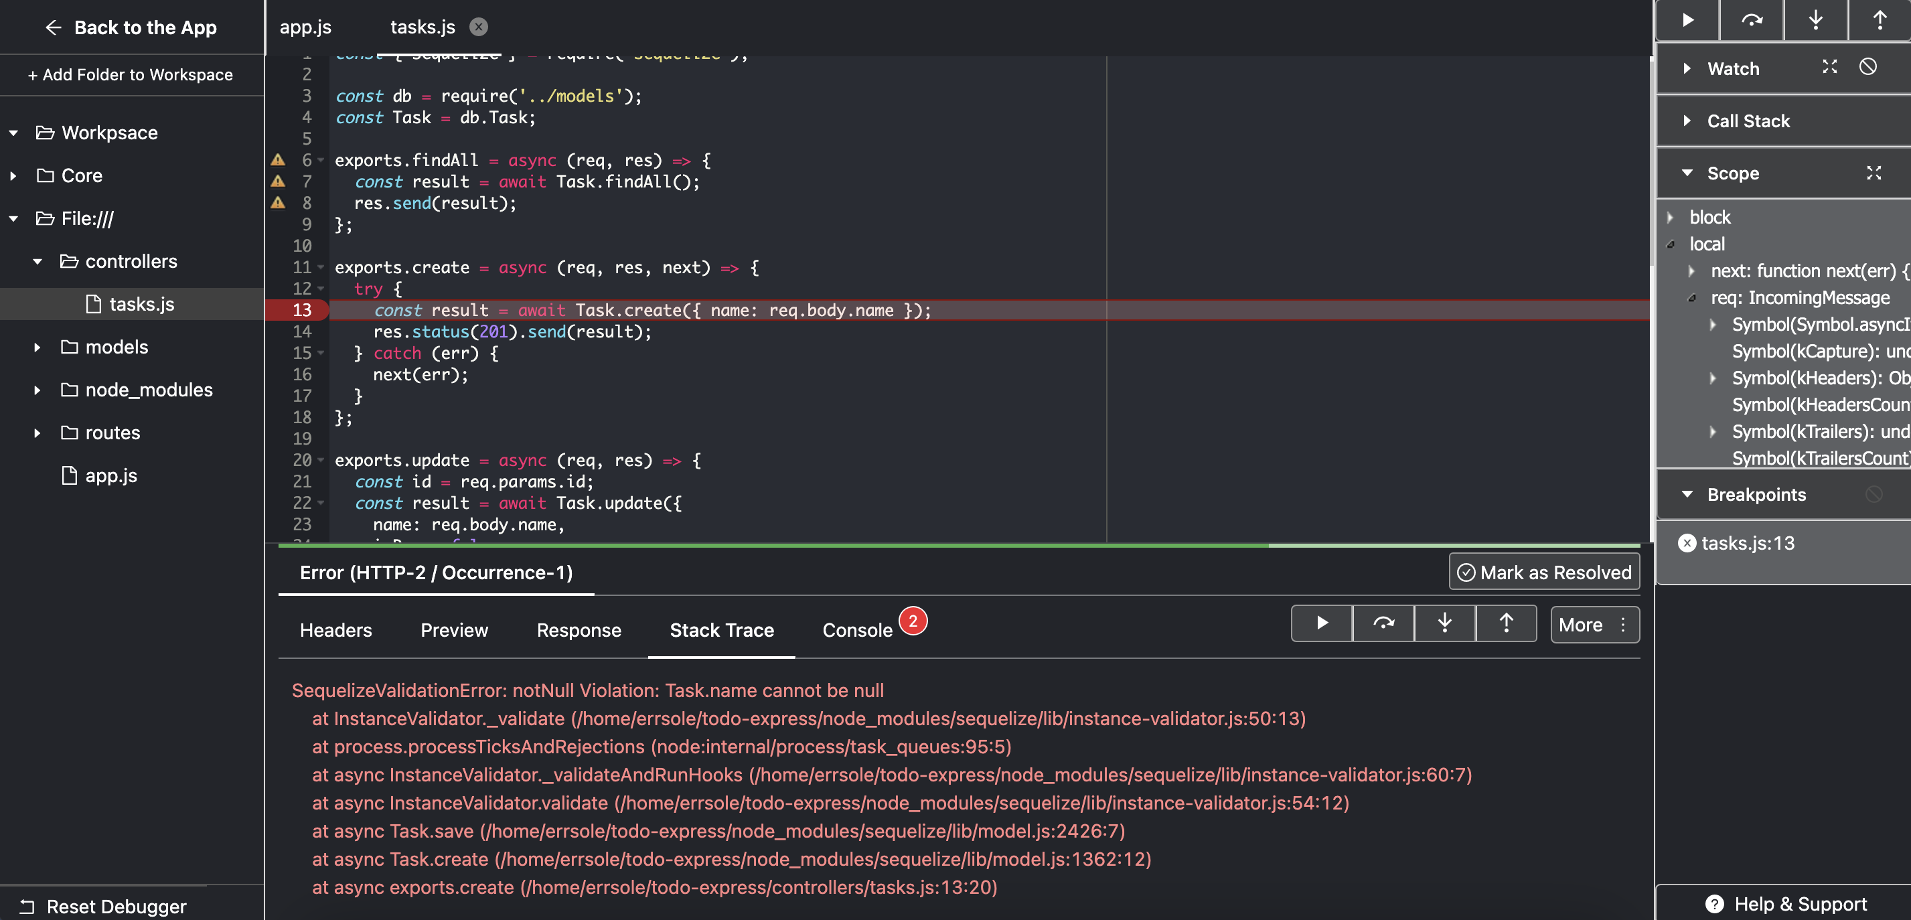Collapse the Breakpoints panel
Viewport: 1911px width, 920px height.
click(x=1687, y=494)
